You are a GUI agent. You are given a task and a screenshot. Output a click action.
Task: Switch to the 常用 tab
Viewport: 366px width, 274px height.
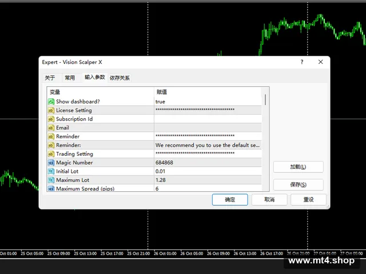tap(70, 78)
